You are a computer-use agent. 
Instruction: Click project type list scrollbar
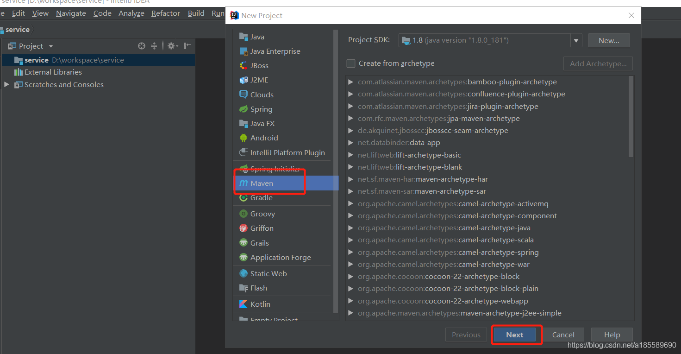tap(336, 171)
